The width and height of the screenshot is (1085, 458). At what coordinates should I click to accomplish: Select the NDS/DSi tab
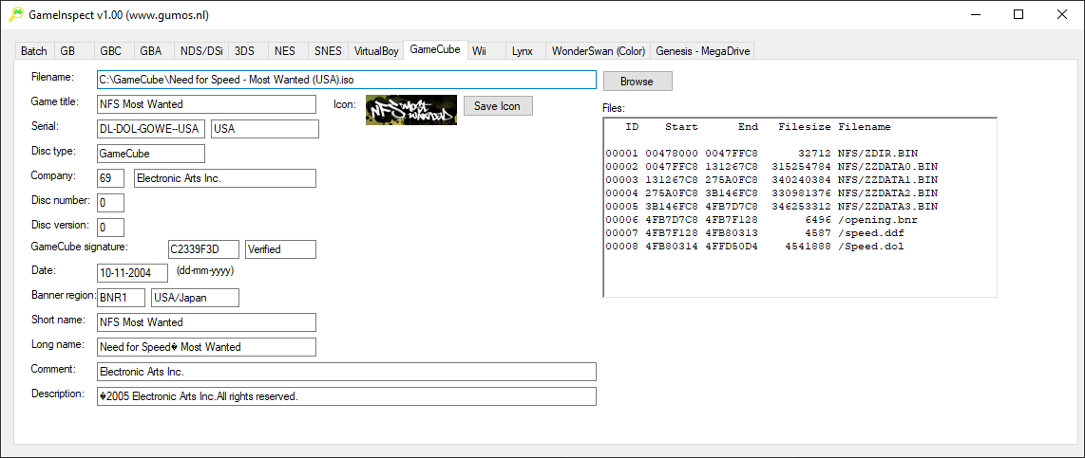pos(200,51)
